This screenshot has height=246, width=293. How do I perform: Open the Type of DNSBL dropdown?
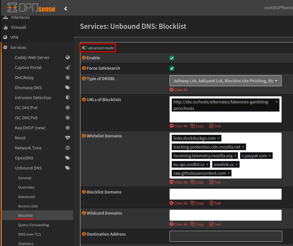tap(225, 81)
